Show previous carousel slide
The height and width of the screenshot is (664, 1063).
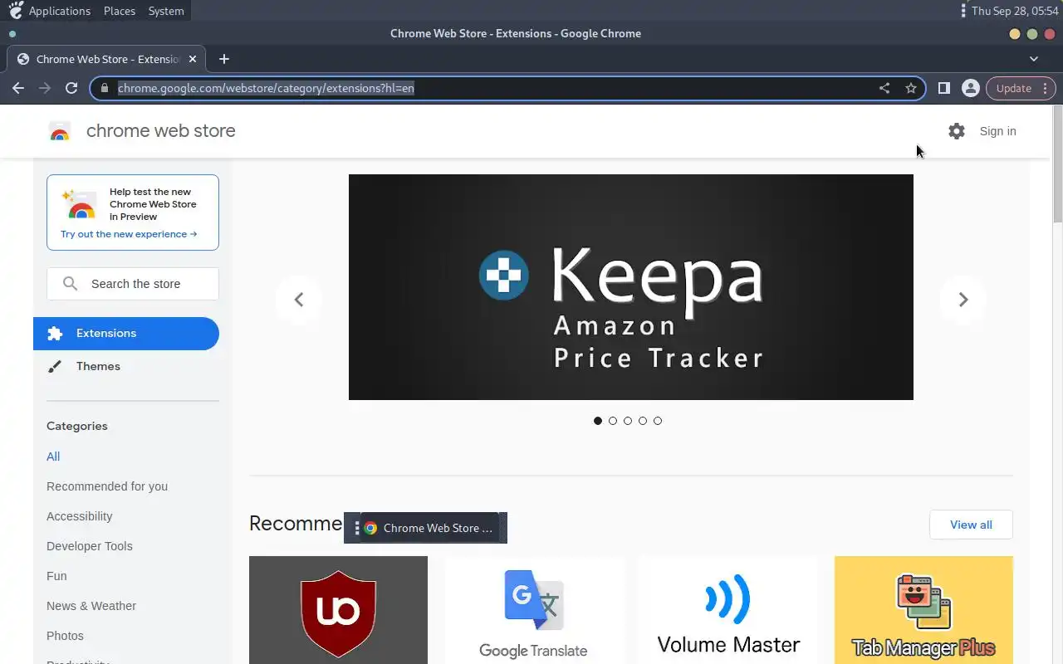click(x=299, y=300)
